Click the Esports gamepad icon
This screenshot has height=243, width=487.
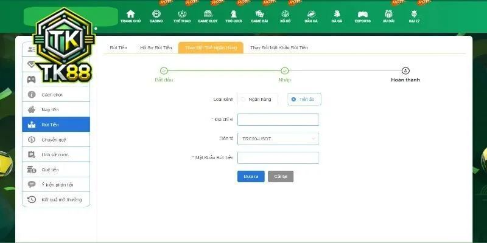click(x=362, y=14)
